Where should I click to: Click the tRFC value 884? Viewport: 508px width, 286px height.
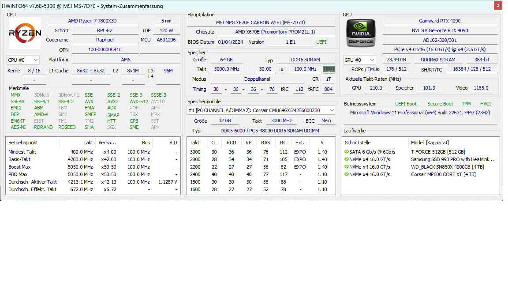[x=328, y=89]
